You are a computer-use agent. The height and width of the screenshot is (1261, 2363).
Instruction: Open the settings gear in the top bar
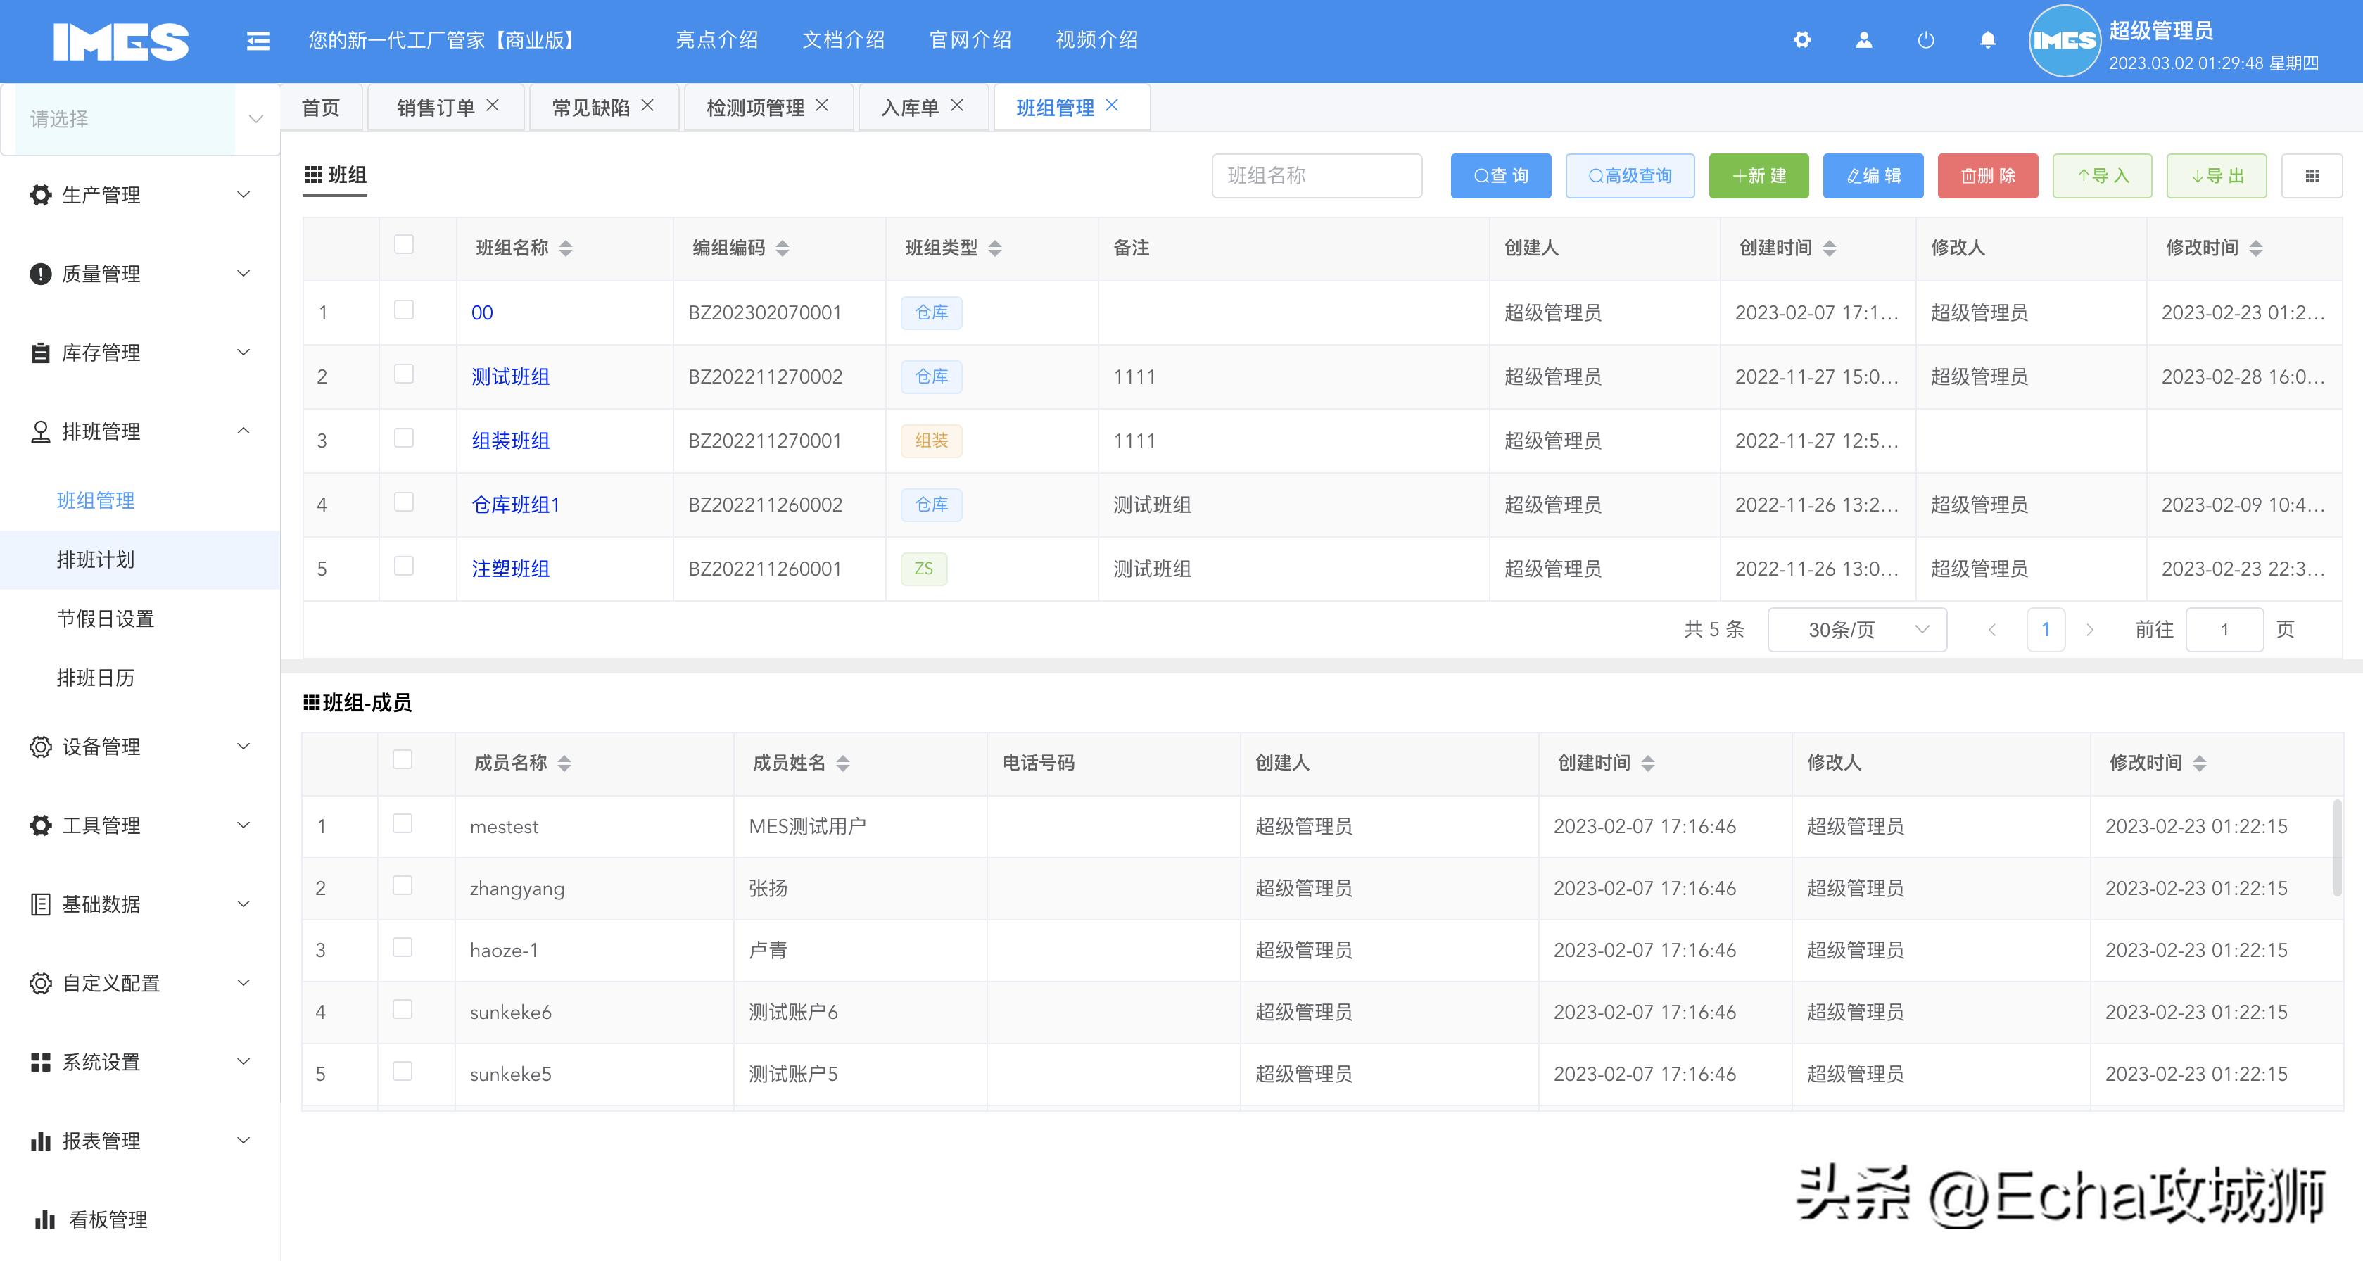(x=1803, y=40)
